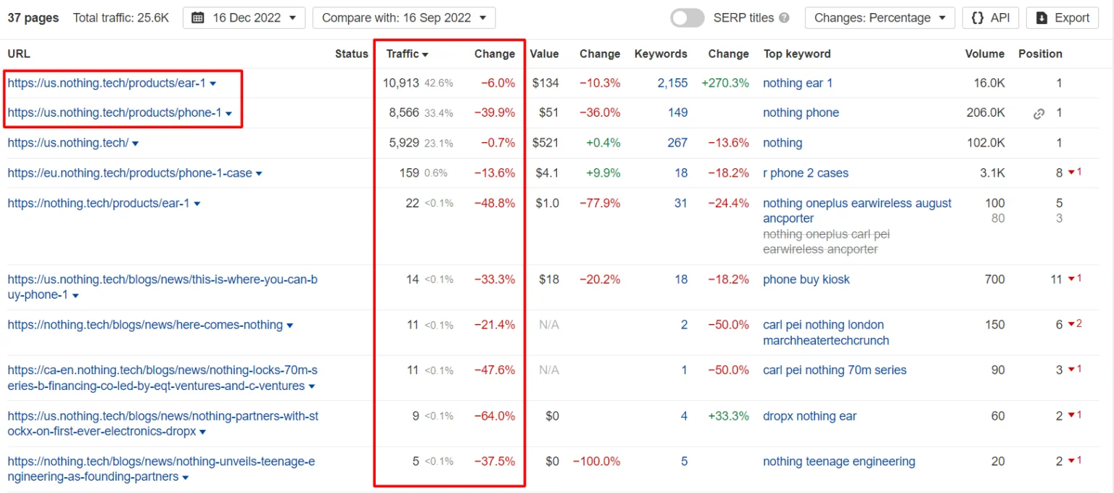Click the Status column header
Screen dimensions: 1114x493
tap(352, 54)
